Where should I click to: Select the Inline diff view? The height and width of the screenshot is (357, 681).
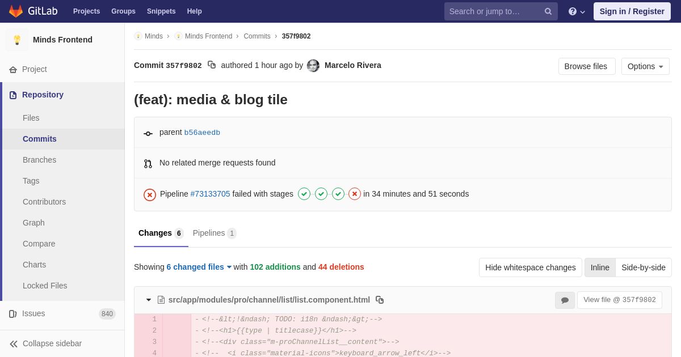(600, 267)
